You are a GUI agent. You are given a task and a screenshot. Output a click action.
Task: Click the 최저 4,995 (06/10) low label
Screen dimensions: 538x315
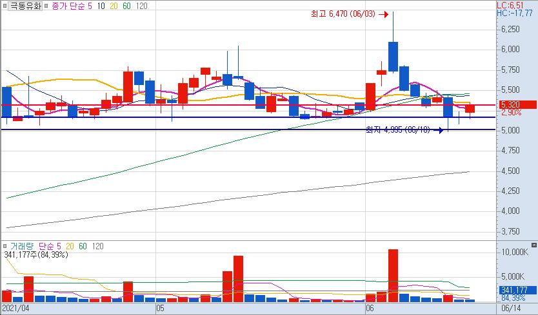(x=398, y=130)
